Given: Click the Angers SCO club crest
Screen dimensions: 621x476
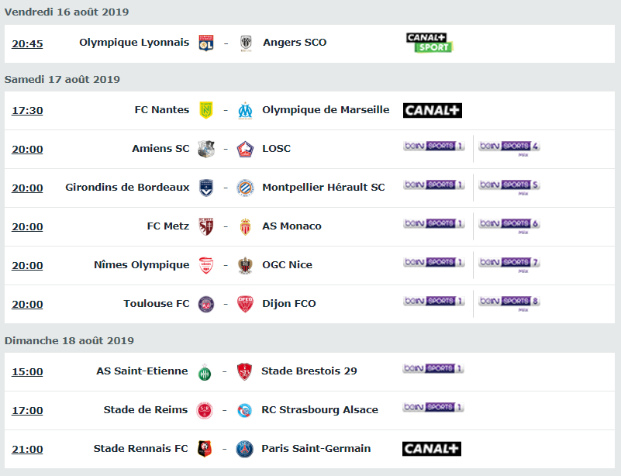Looking at the screenshot, I should tap(246, 43).
